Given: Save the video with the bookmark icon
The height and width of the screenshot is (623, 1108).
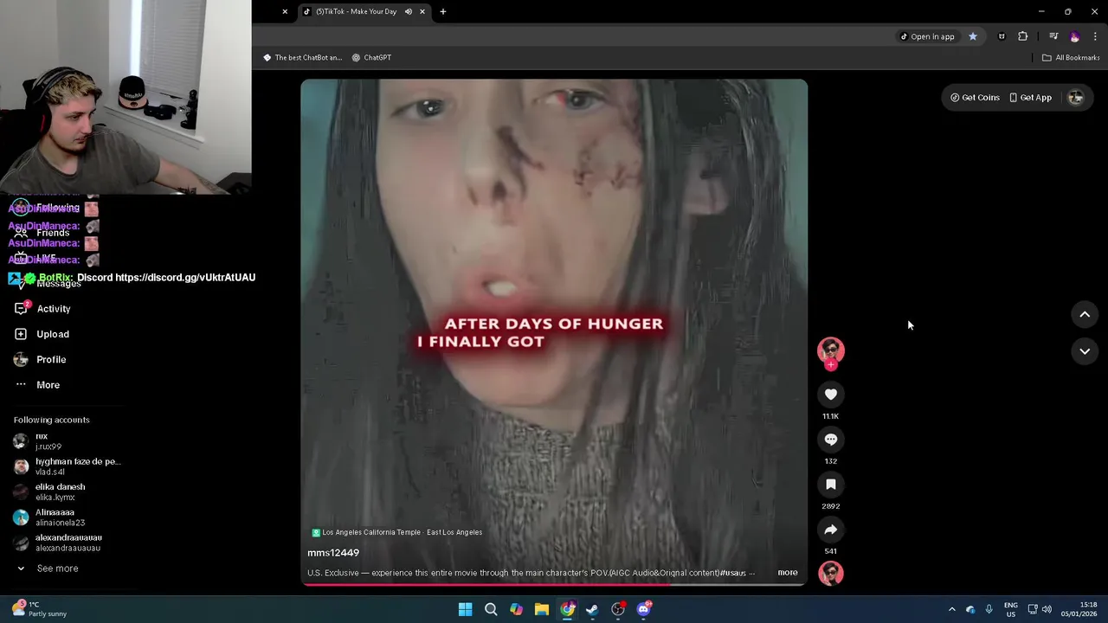Looking at the screenshot, I should click(830, 485).
